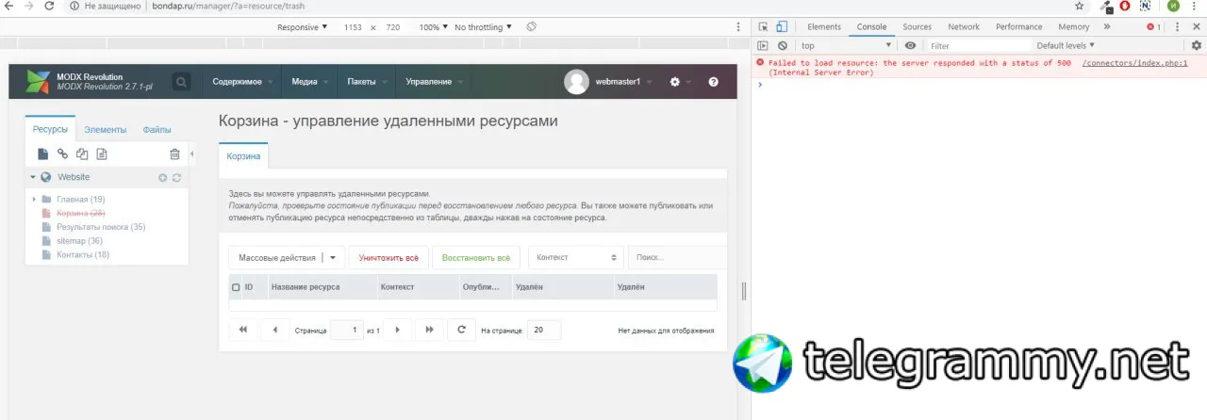The image size is (1207, 420).
Task: Activate DevTools inspect element picker
Action: tap(764, 27)
